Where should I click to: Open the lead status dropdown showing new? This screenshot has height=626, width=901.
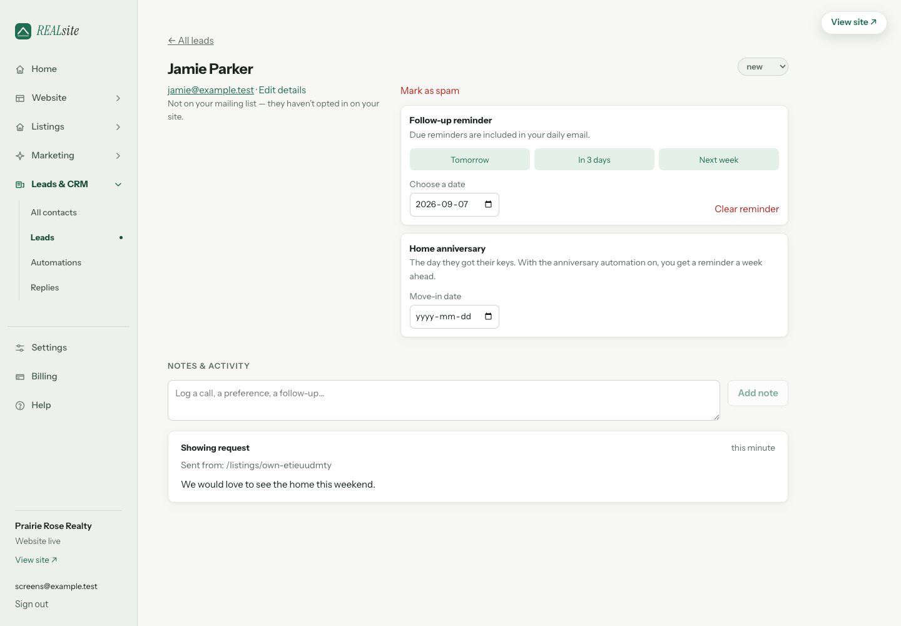click(763, 67)
